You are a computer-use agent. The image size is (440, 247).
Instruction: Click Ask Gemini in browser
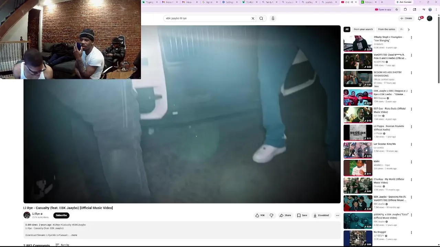click(404, 2)
